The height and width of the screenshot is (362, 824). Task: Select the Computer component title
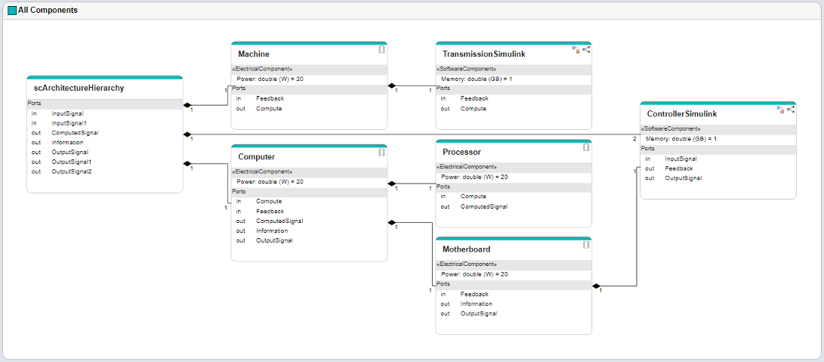[257, 156]
